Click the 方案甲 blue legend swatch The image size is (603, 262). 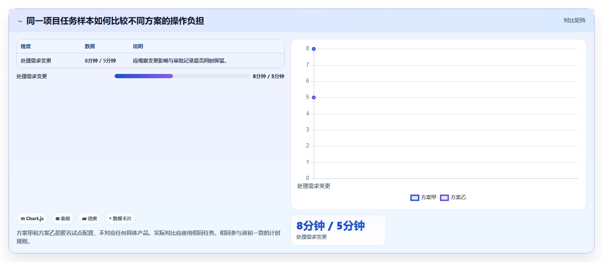[x=414, y=197]
